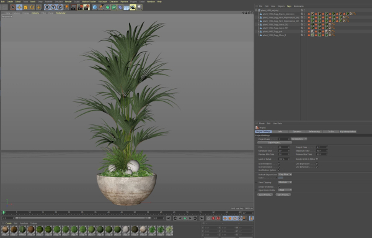Click the red Record Active Objects button
The image size is (372, 238).
(213, 218)
